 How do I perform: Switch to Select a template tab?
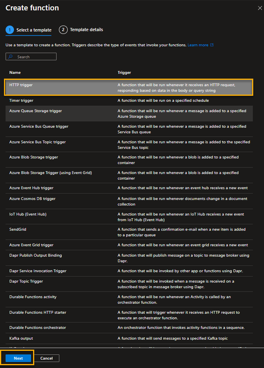(29, 30)
